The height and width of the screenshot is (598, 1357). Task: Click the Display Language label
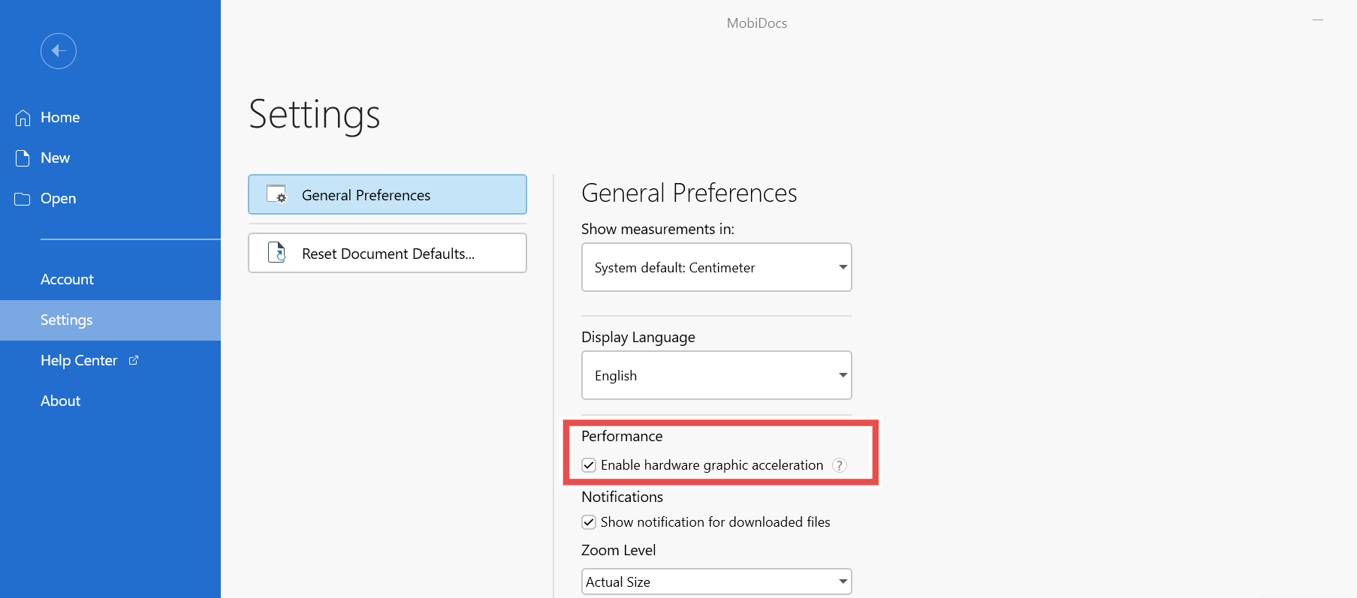click(638, 337)
